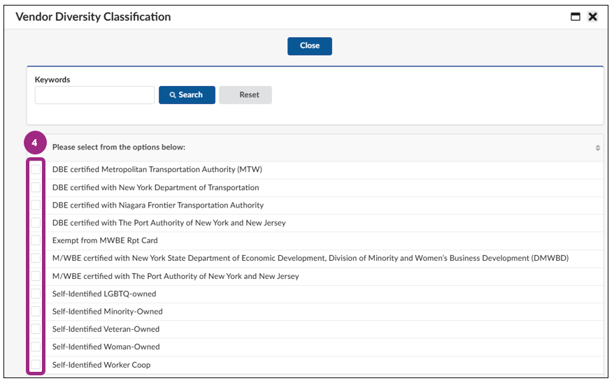Check M/WBE certified with The Port Authority checkbox
614x383 pixels.
[36, 276]
